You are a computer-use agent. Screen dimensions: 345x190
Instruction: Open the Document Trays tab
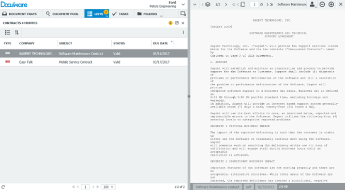pos(19,14)
